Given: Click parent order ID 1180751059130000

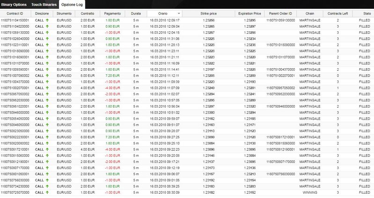Looking at the screenshot, I should click(x=281, y=20).
